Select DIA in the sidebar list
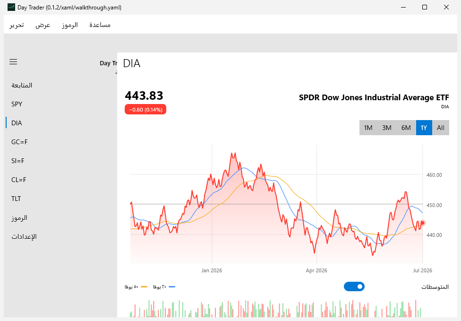 [x=60, y=123]
